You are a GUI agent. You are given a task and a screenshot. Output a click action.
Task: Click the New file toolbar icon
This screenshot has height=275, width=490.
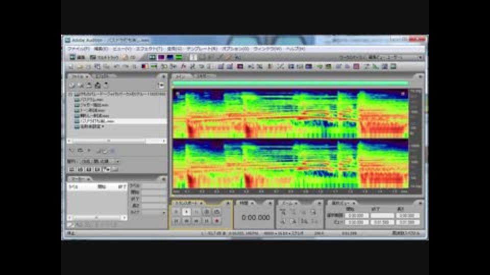(x=71, y=67)
